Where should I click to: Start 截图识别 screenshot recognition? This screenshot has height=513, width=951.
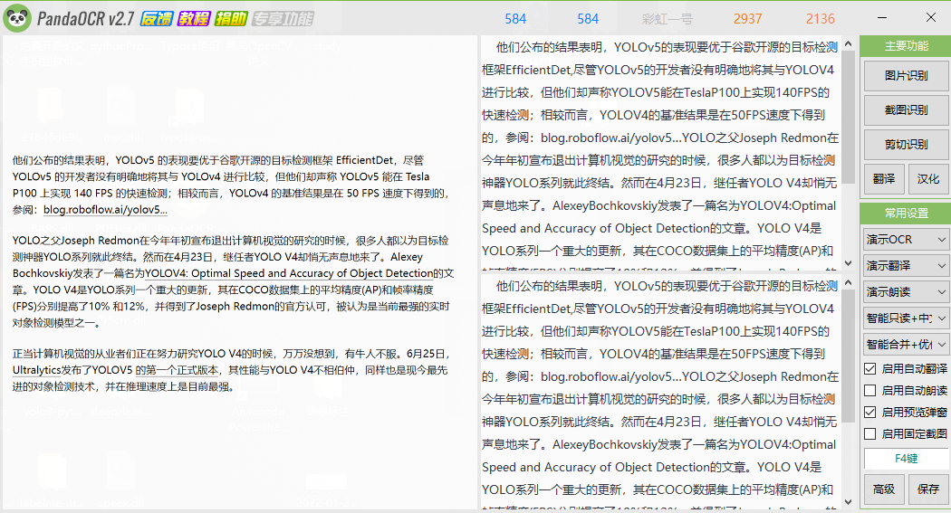click(906, 110)
